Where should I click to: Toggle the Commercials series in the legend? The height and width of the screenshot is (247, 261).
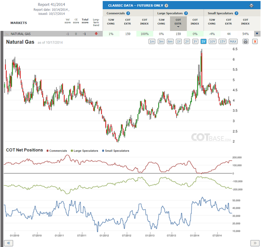point(57,151)
